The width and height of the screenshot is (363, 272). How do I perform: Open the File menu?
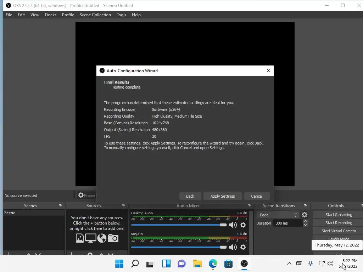coord(9,15)
